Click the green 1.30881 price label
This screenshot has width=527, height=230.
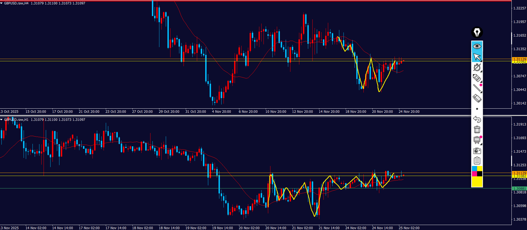point(519,188)
